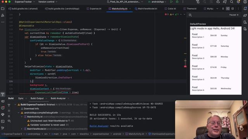Image resolution: width=248 pixels, height=139 pixels.
Task: Click the Light mode in app Hello text in the preview
Action: click(212, 29)
